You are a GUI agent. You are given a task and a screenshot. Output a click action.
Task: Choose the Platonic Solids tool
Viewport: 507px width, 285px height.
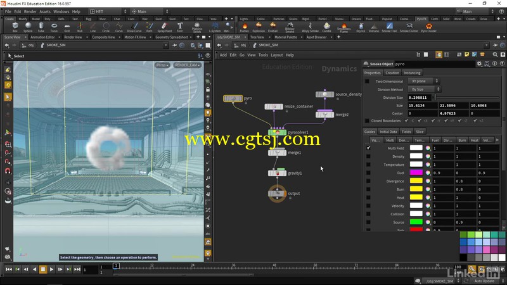[x=197, y=27]
